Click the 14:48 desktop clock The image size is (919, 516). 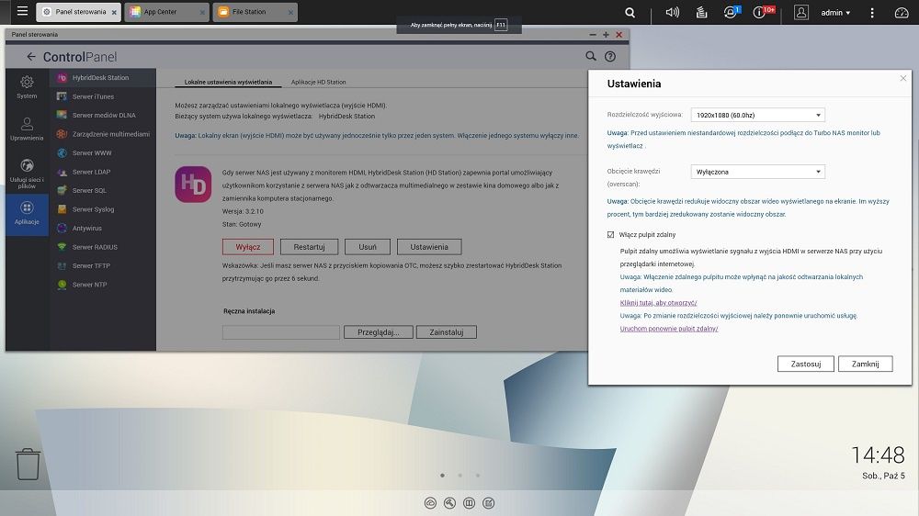(878, 455)
